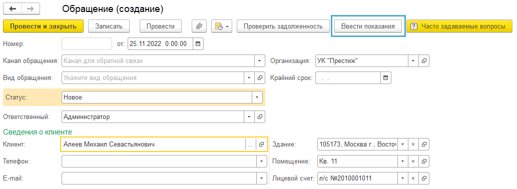Click the Ввести показания button
The height and width of the screenshot is (189, 517).
coord(368,26)
